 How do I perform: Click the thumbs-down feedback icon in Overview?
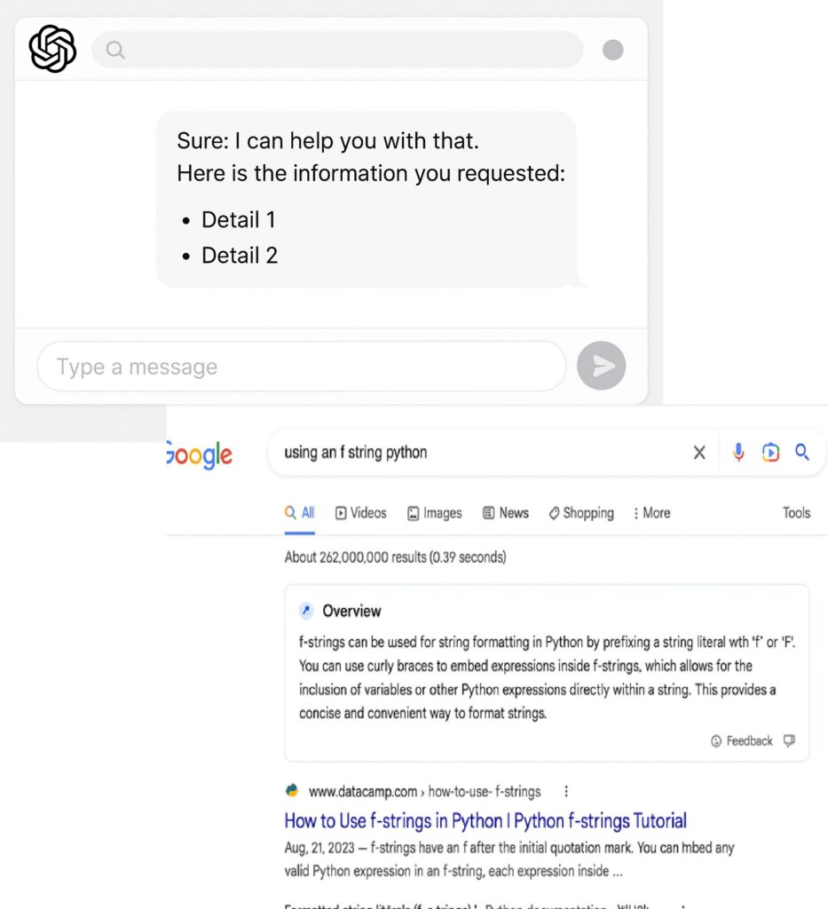pos(789,740)
